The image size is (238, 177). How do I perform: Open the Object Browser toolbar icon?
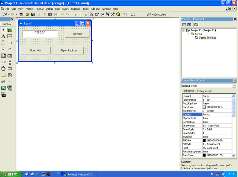point(107,15)
